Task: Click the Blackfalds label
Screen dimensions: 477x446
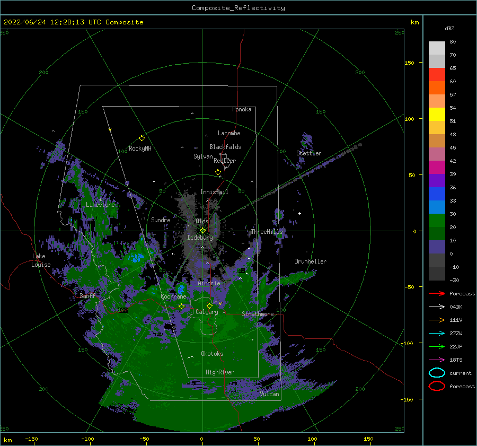Action: click(225, 147)
